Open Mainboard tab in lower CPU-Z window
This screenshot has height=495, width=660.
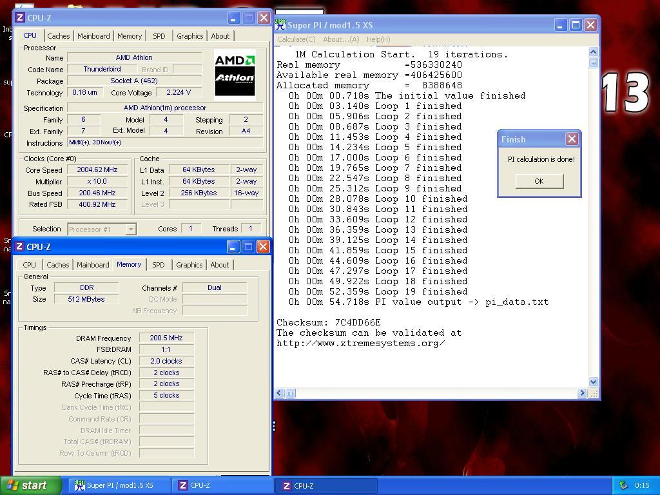[x=93, y=265]
